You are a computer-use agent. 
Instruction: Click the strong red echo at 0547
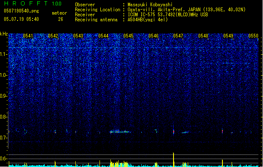174,132
